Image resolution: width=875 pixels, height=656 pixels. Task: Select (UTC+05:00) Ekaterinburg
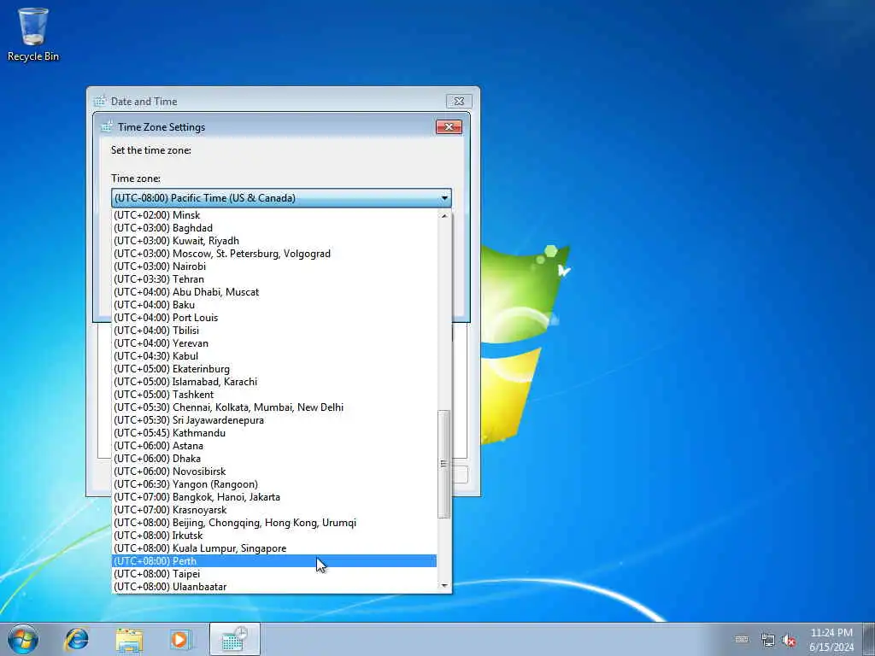(274, 369)
